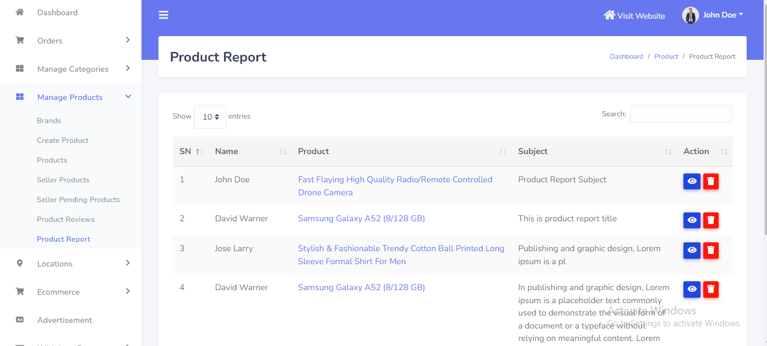This screenshot has width=767, height=346.
Task: View report row 2 using eye button
Action: pyautogui.click(x=691, y=220)
